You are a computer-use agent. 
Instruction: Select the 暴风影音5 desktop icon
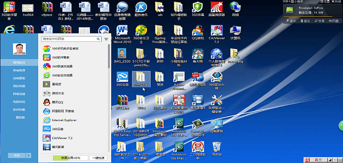pos(198,103)
